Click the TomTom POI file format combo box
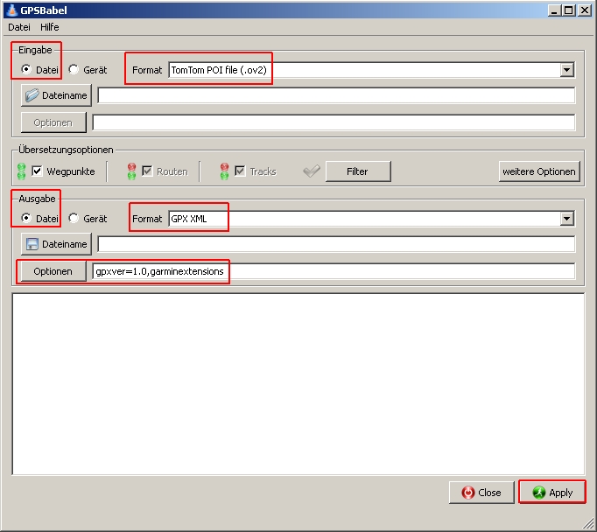 [x=372, y=70]
